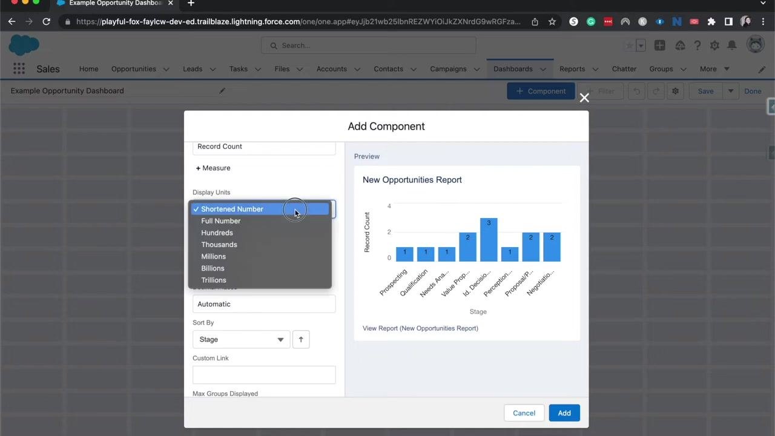
Task: Click the browser address bar URL
Action: (x=298, y=21)
